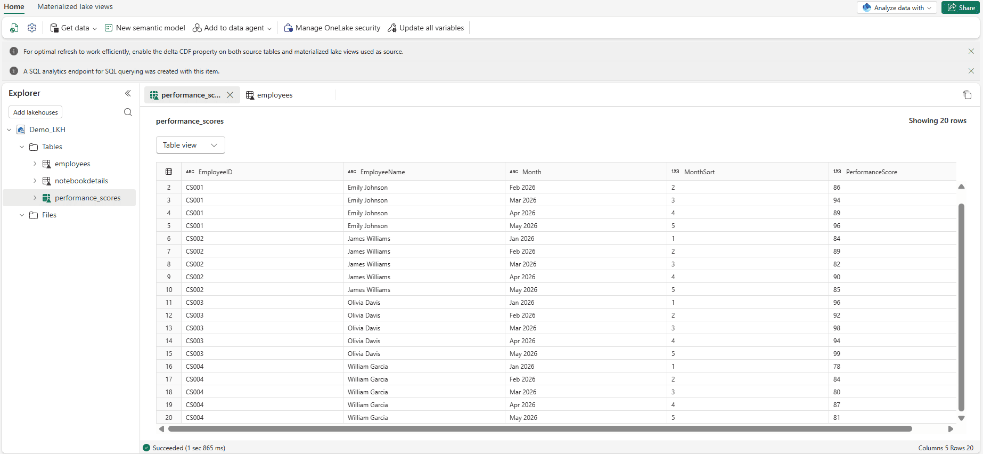
Task: Click horizontal scrollbar right arrow
Action: click(951, 429)
